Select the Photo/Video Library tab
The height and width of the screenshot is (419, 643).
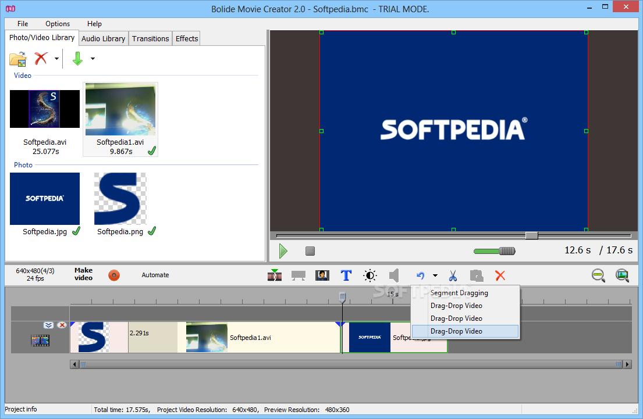[42, 38]
